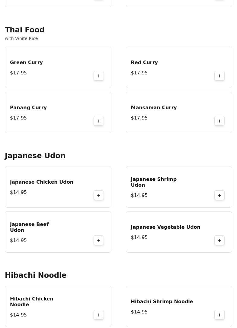Add Japanese Chicken Udon to the order
The width and height of the screenshot is (237, 328).
99,195
